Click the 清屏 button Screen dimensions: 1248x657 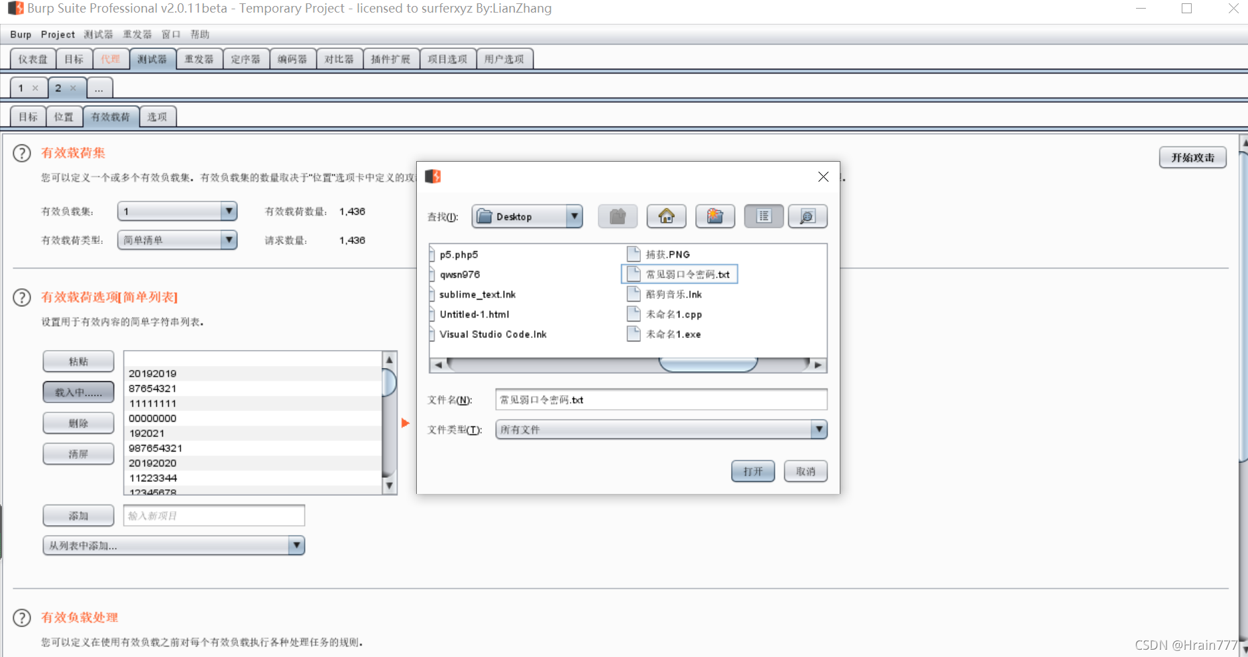(x=78, y=454)
